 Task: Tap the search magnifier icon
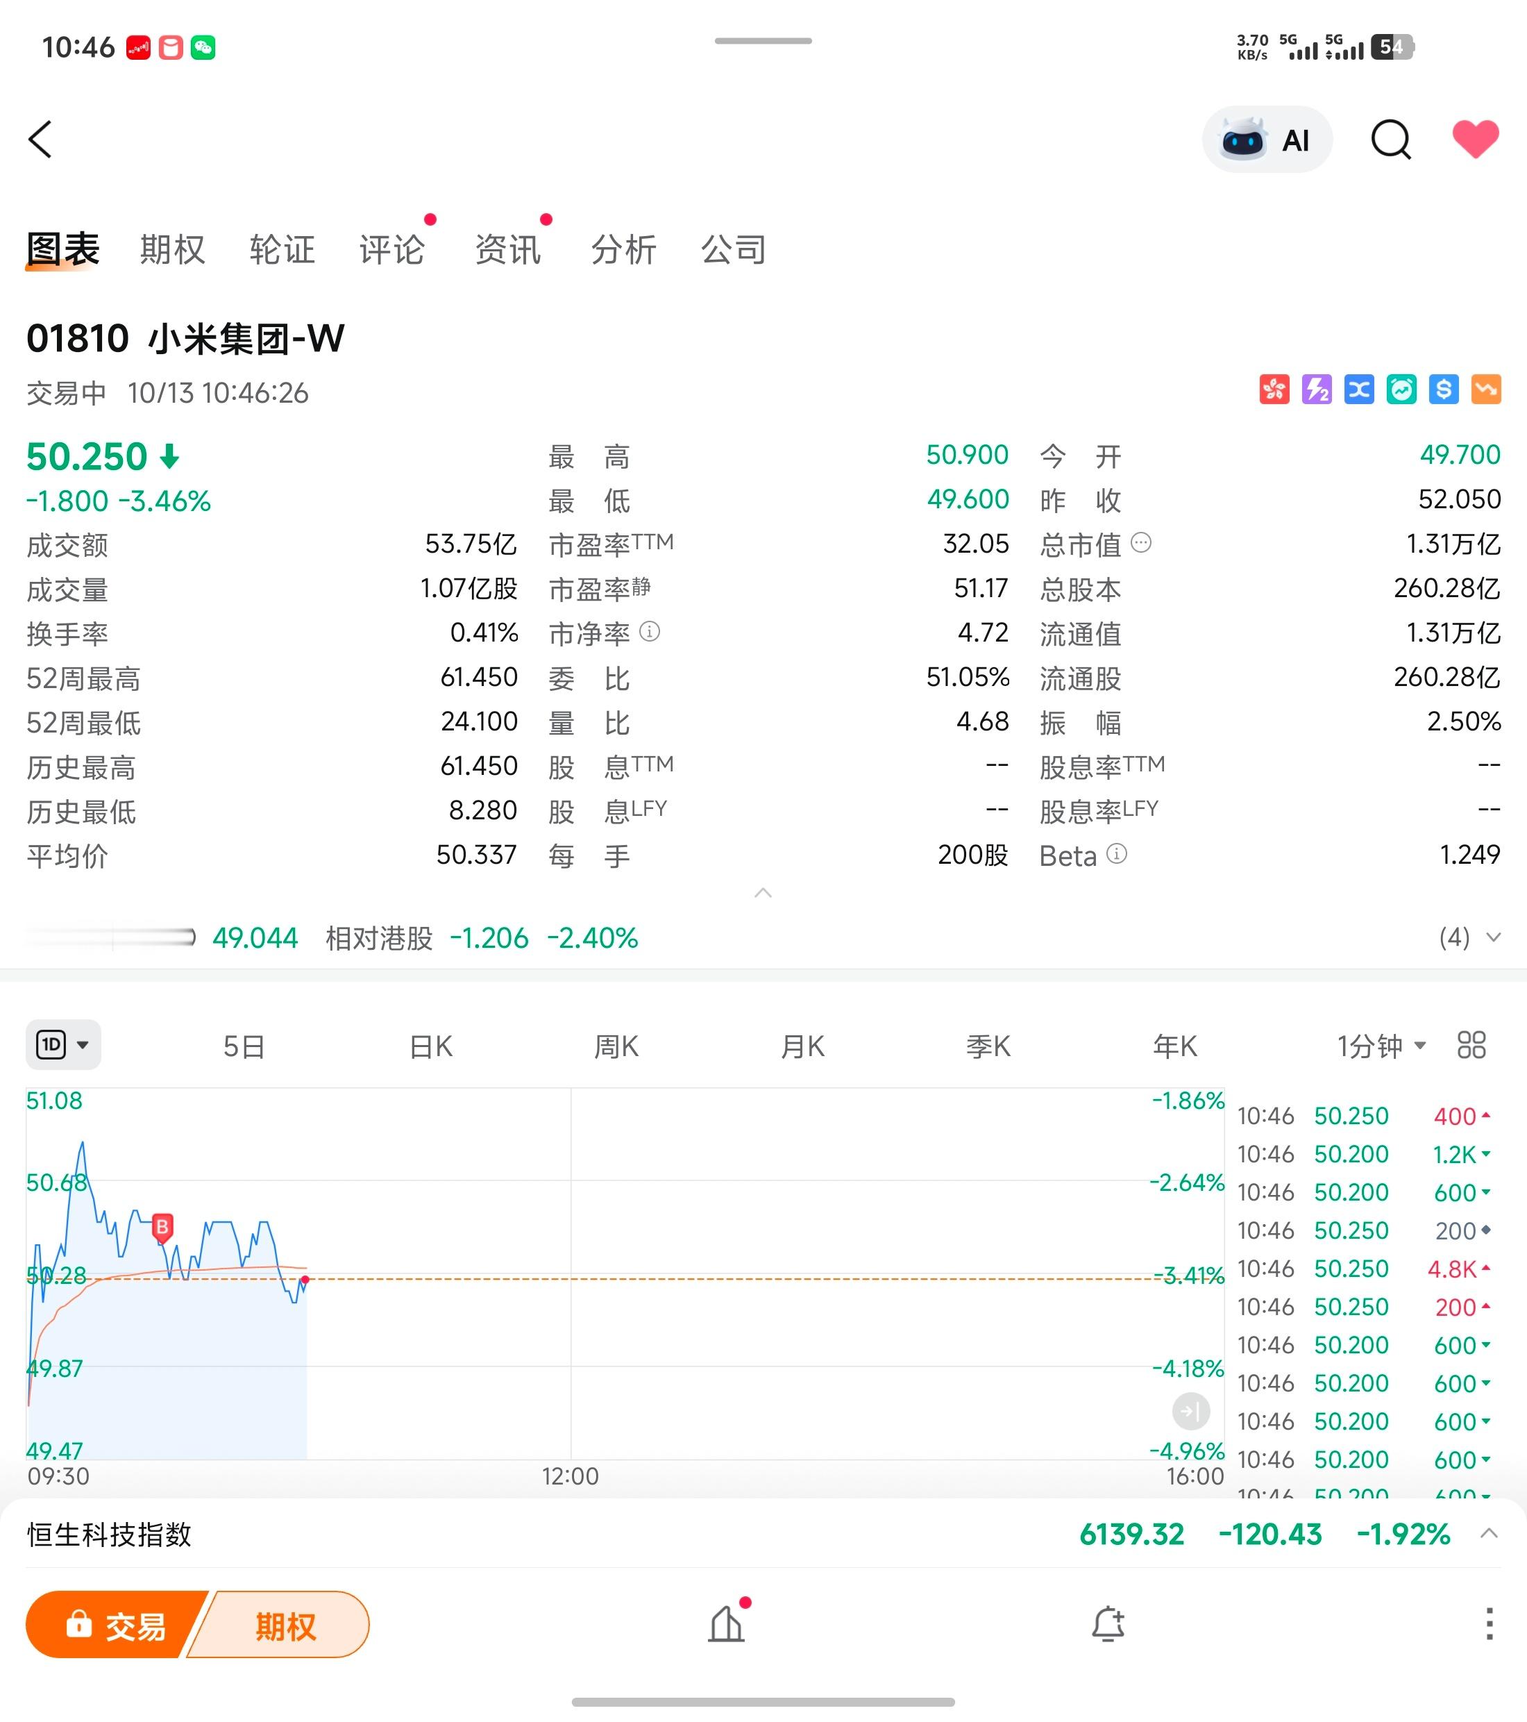[x=1390, y=140]
